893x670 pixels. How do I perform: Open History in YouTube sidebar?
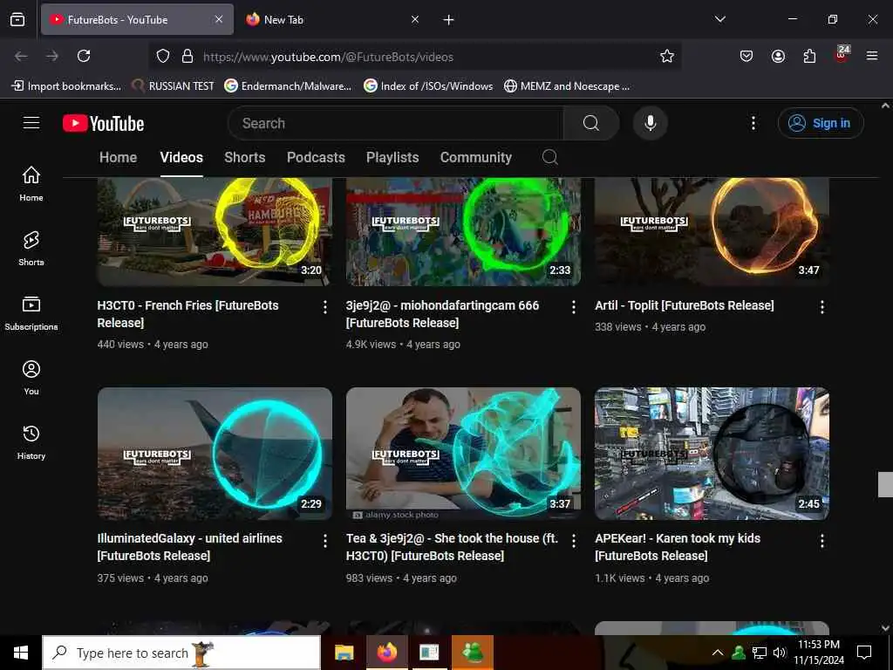(31, 442)
